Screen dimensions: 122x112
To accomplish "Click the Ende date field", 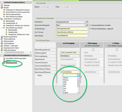I will [x=66, y=7].
